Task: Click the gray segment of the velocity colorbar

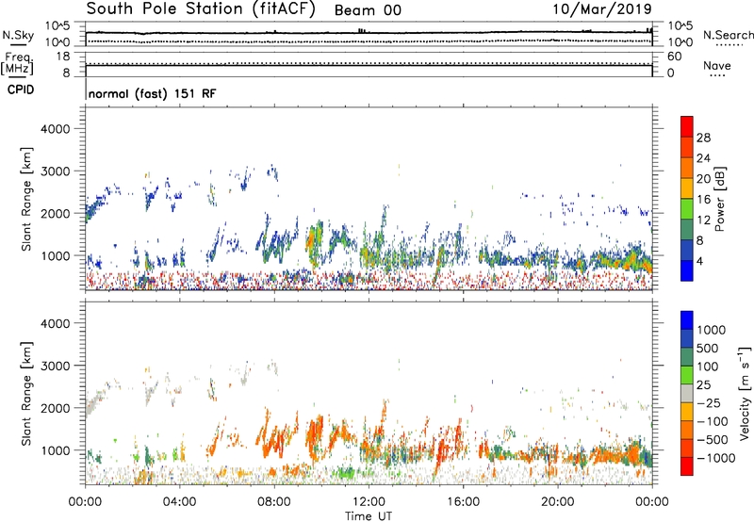Action: click(x=687, y=394)
